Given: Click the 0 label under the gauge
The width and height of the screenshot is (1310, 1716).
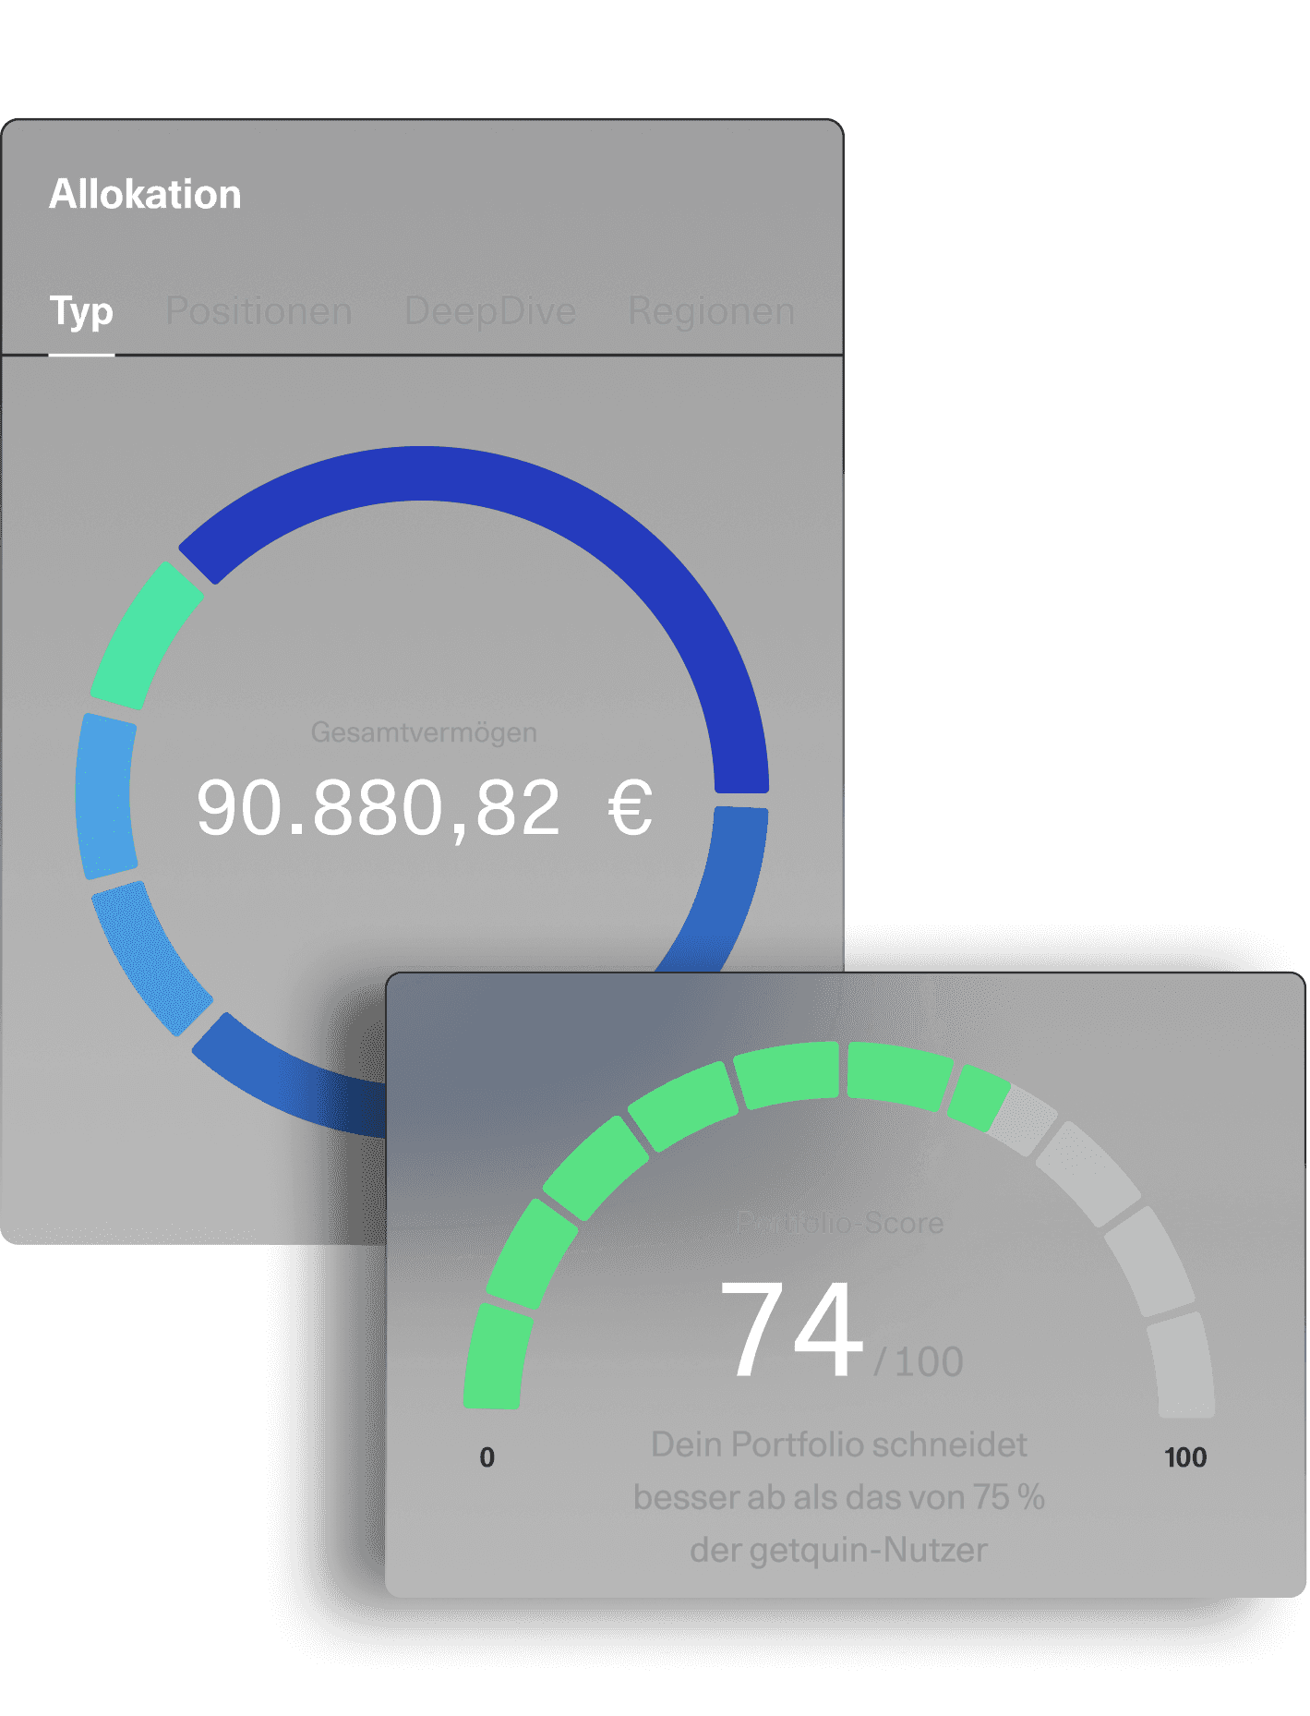Looking at the screenshot, I should [487, 1457].
